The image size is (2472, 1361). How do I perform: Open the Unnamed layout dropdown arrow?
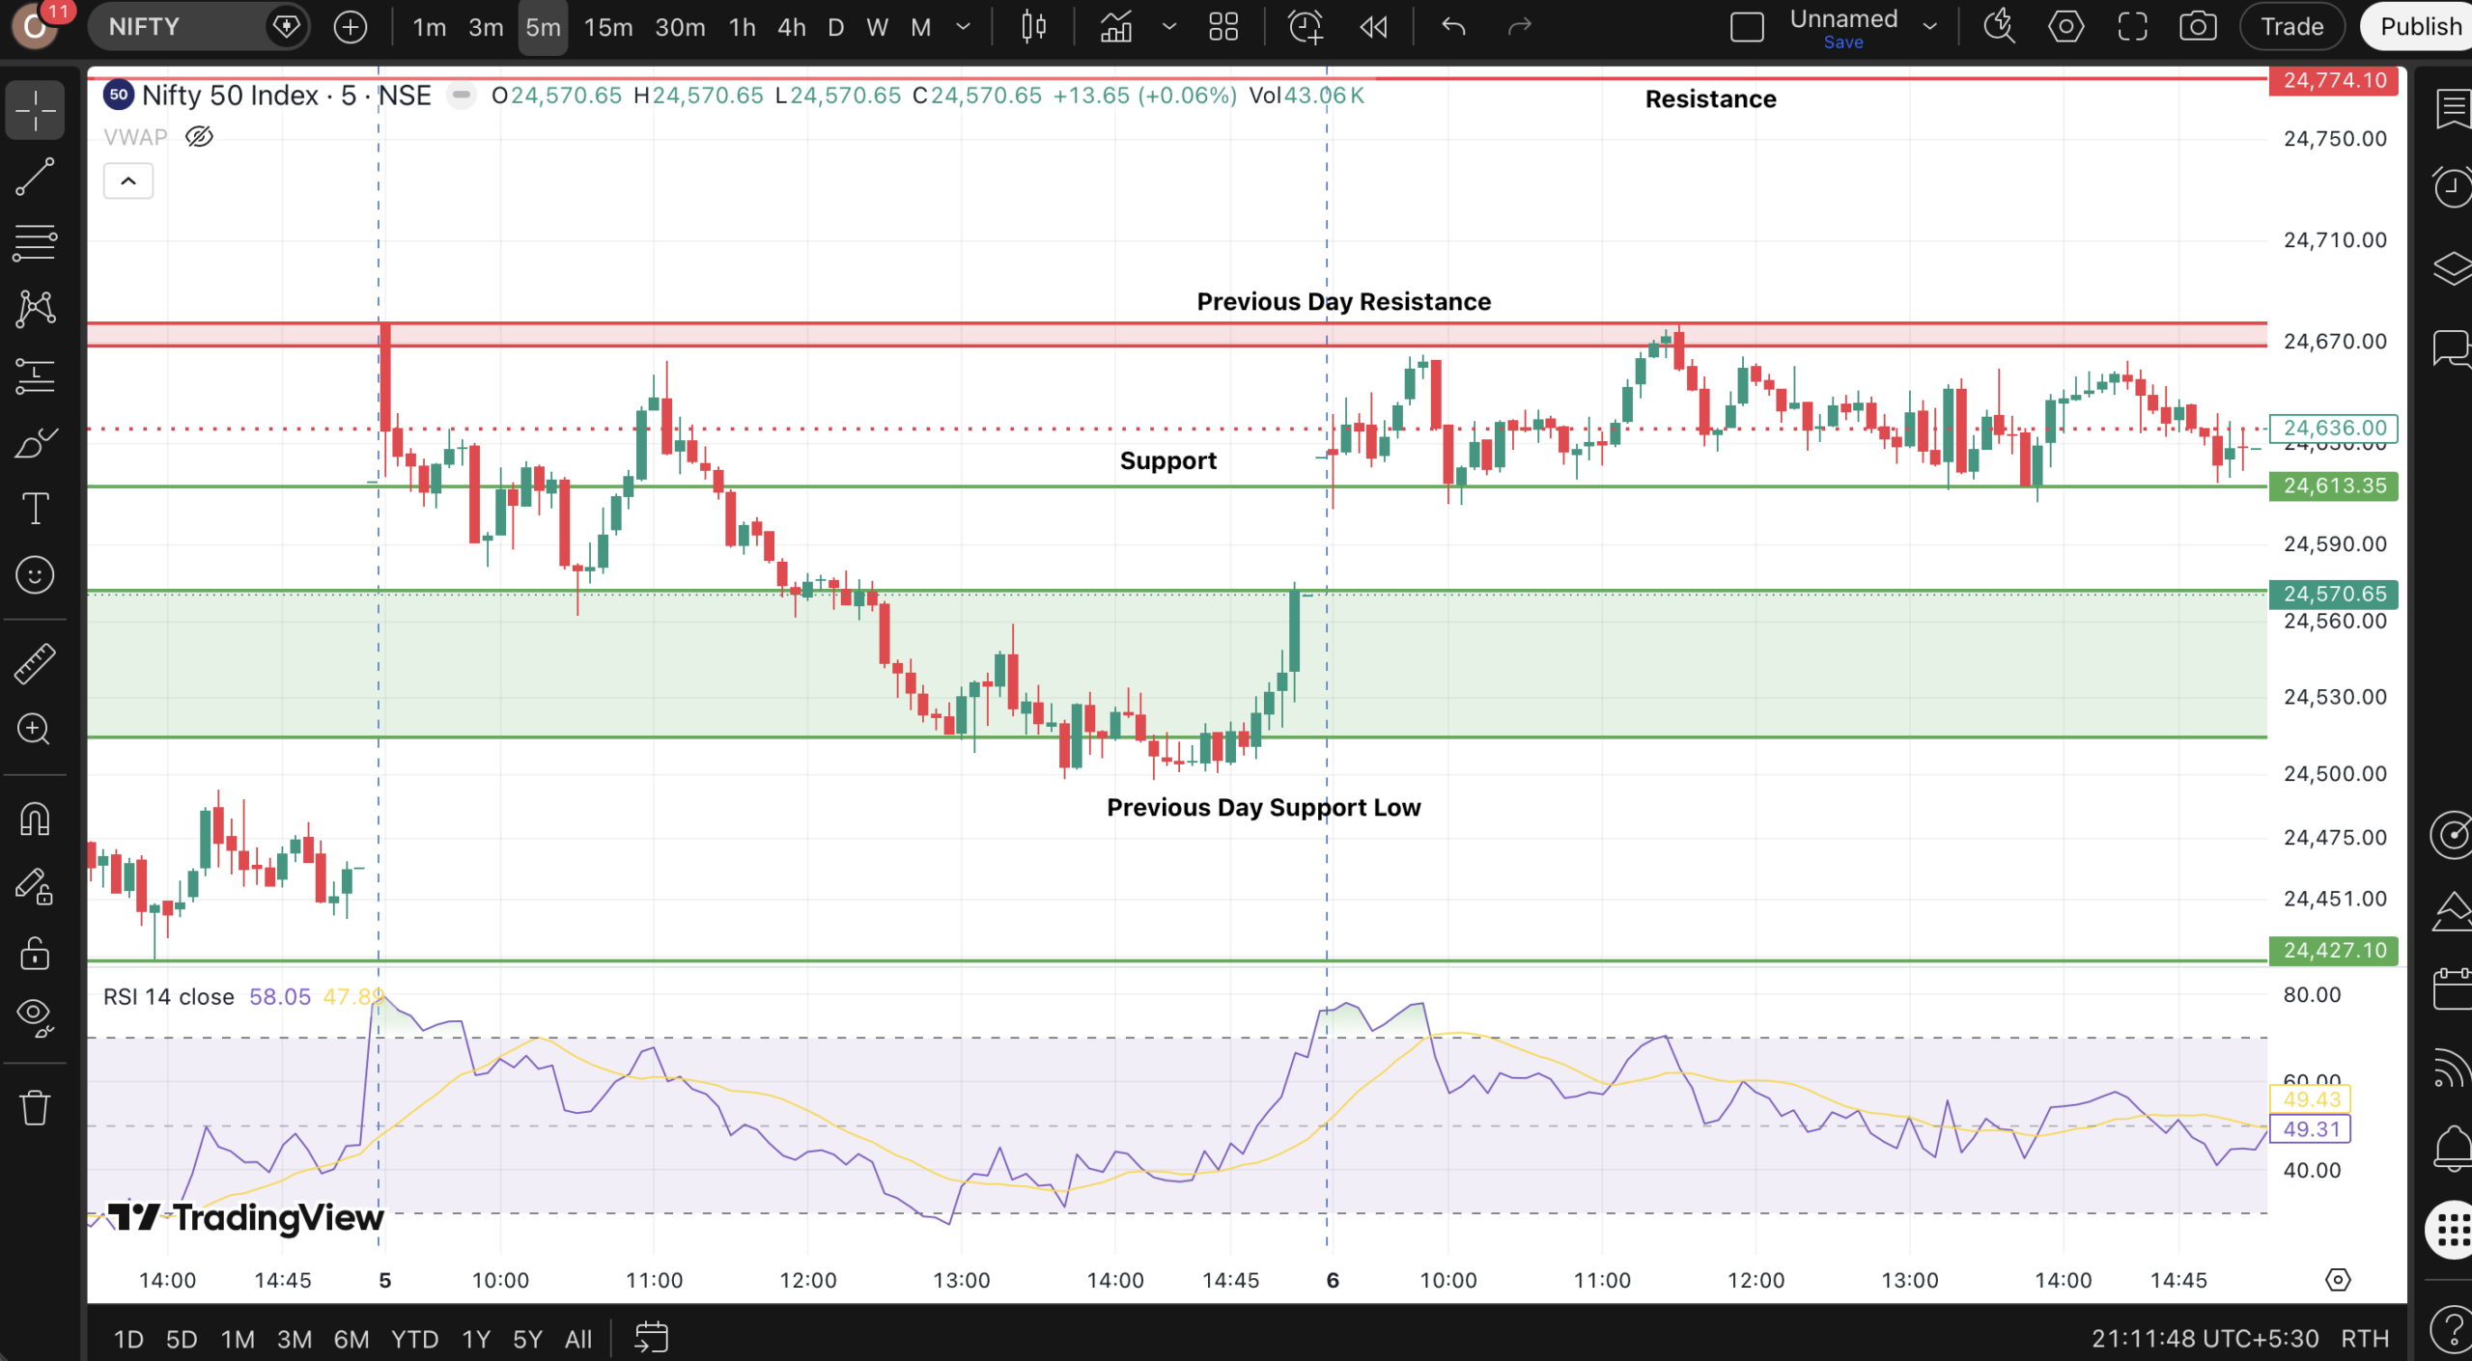click(x=1929, y=27)
